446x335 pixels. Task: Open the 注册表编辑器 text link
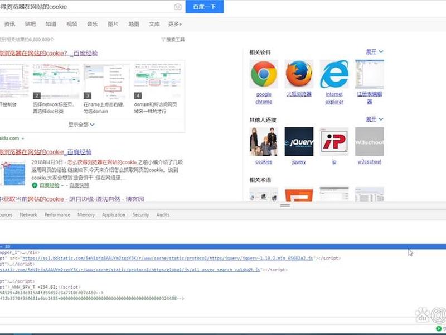tap(370, 98)
